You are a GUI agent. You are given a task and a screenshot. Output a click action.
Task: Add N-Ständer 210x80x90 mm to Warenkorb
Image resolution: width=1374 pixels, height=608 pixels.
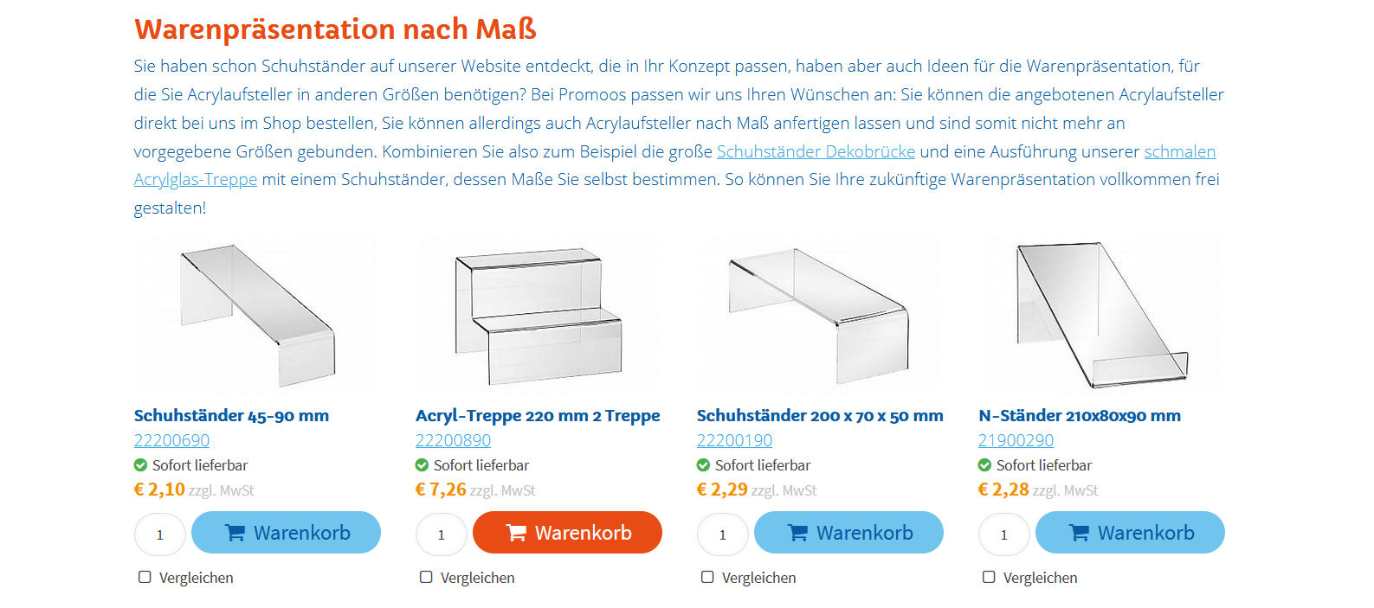1130,533
